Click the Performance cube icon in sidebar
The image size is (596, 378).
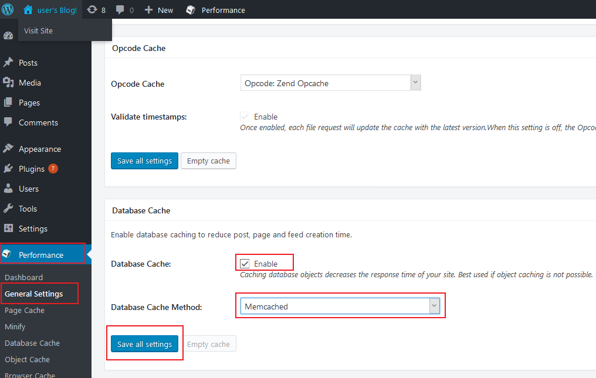click(x=7, y=254)
